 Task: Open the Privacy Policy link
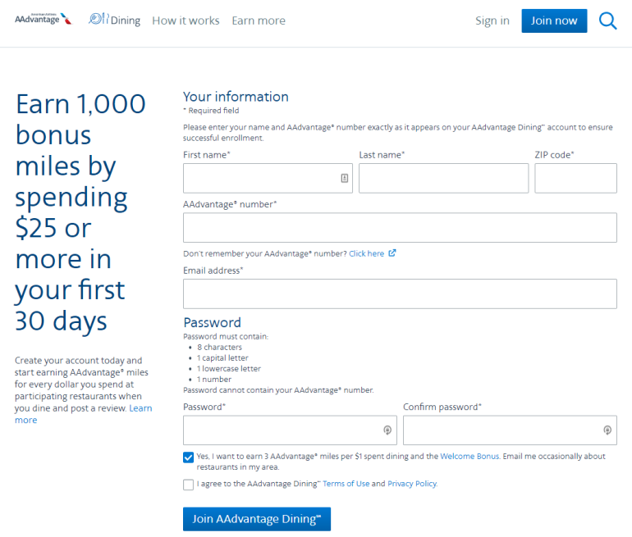[412, 484]
